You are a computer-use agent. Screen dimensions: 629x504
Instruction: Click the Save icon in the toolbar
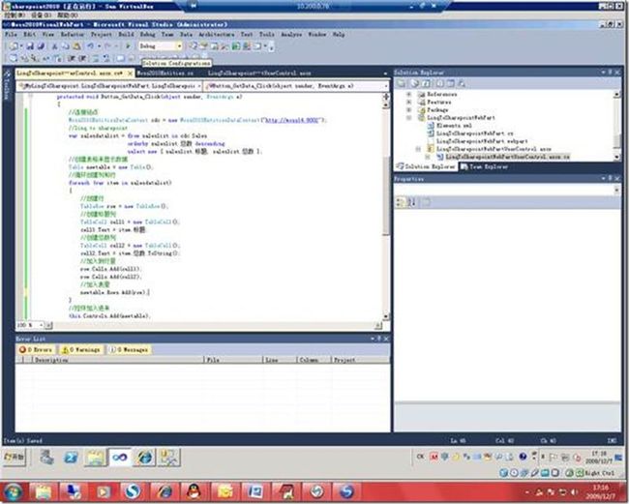tap(30, 46)
